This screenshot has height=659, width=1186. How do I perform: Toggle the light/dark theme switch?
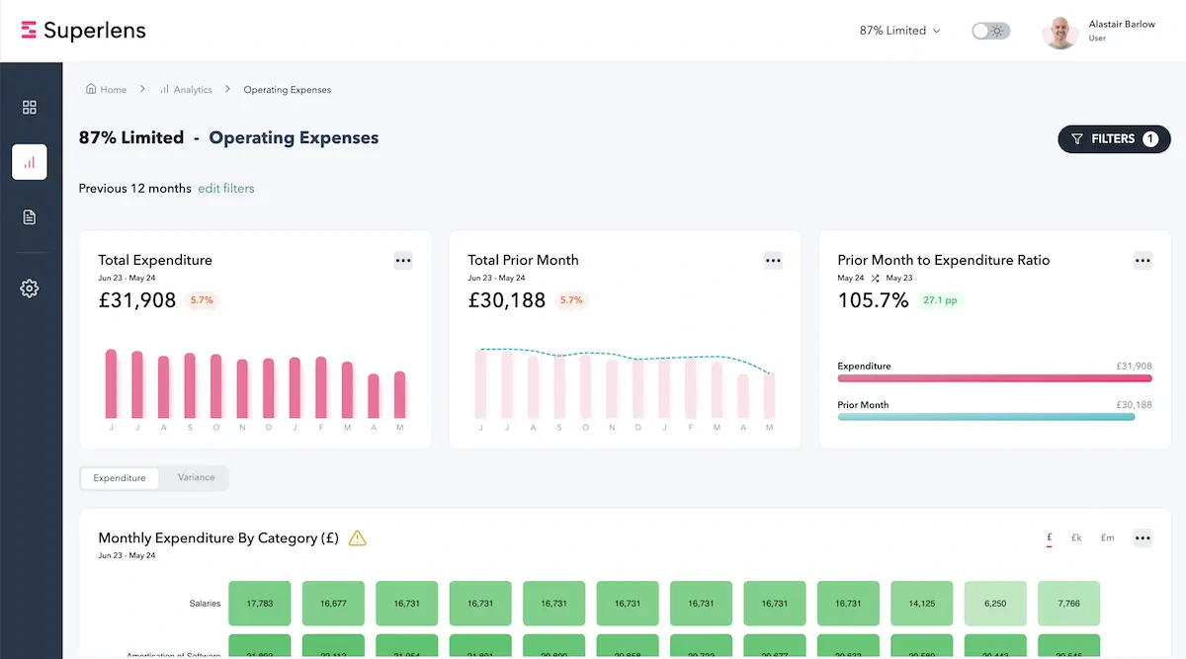[989, 31]
